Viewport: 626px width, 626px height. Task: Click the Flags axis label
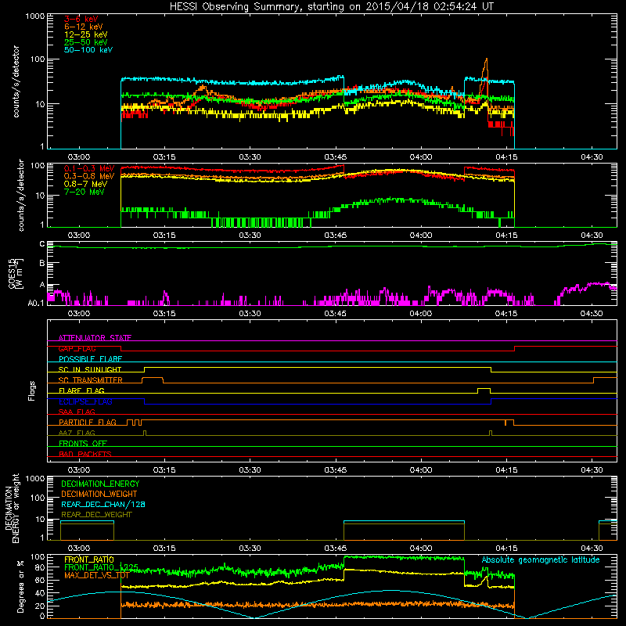coord(31,390)
